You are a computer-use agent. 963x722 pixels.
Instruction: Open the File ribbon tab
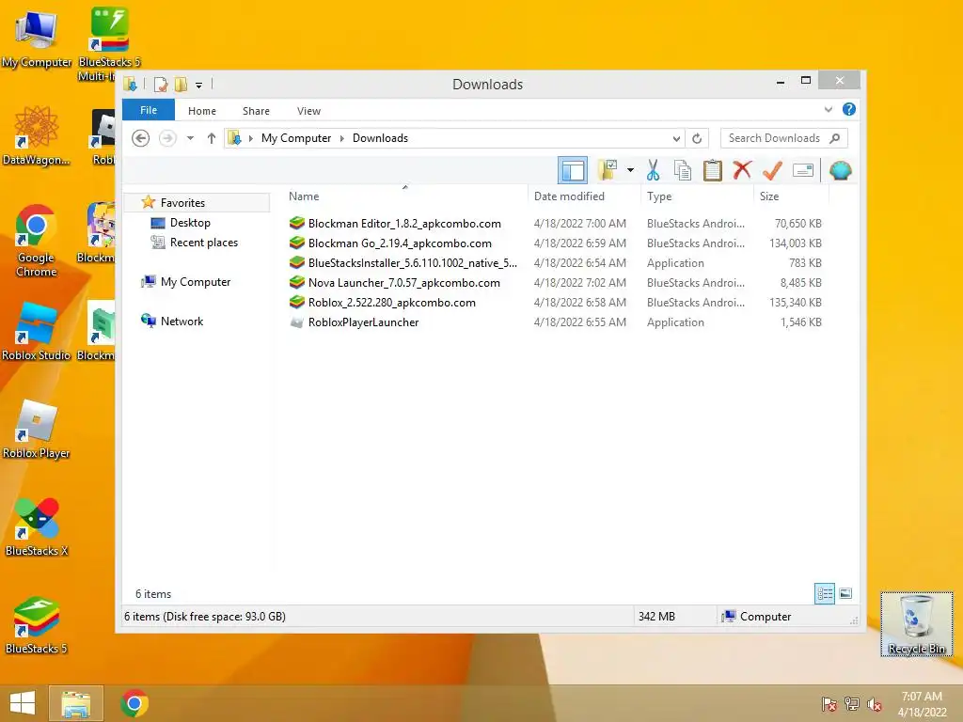click(148, 110)
